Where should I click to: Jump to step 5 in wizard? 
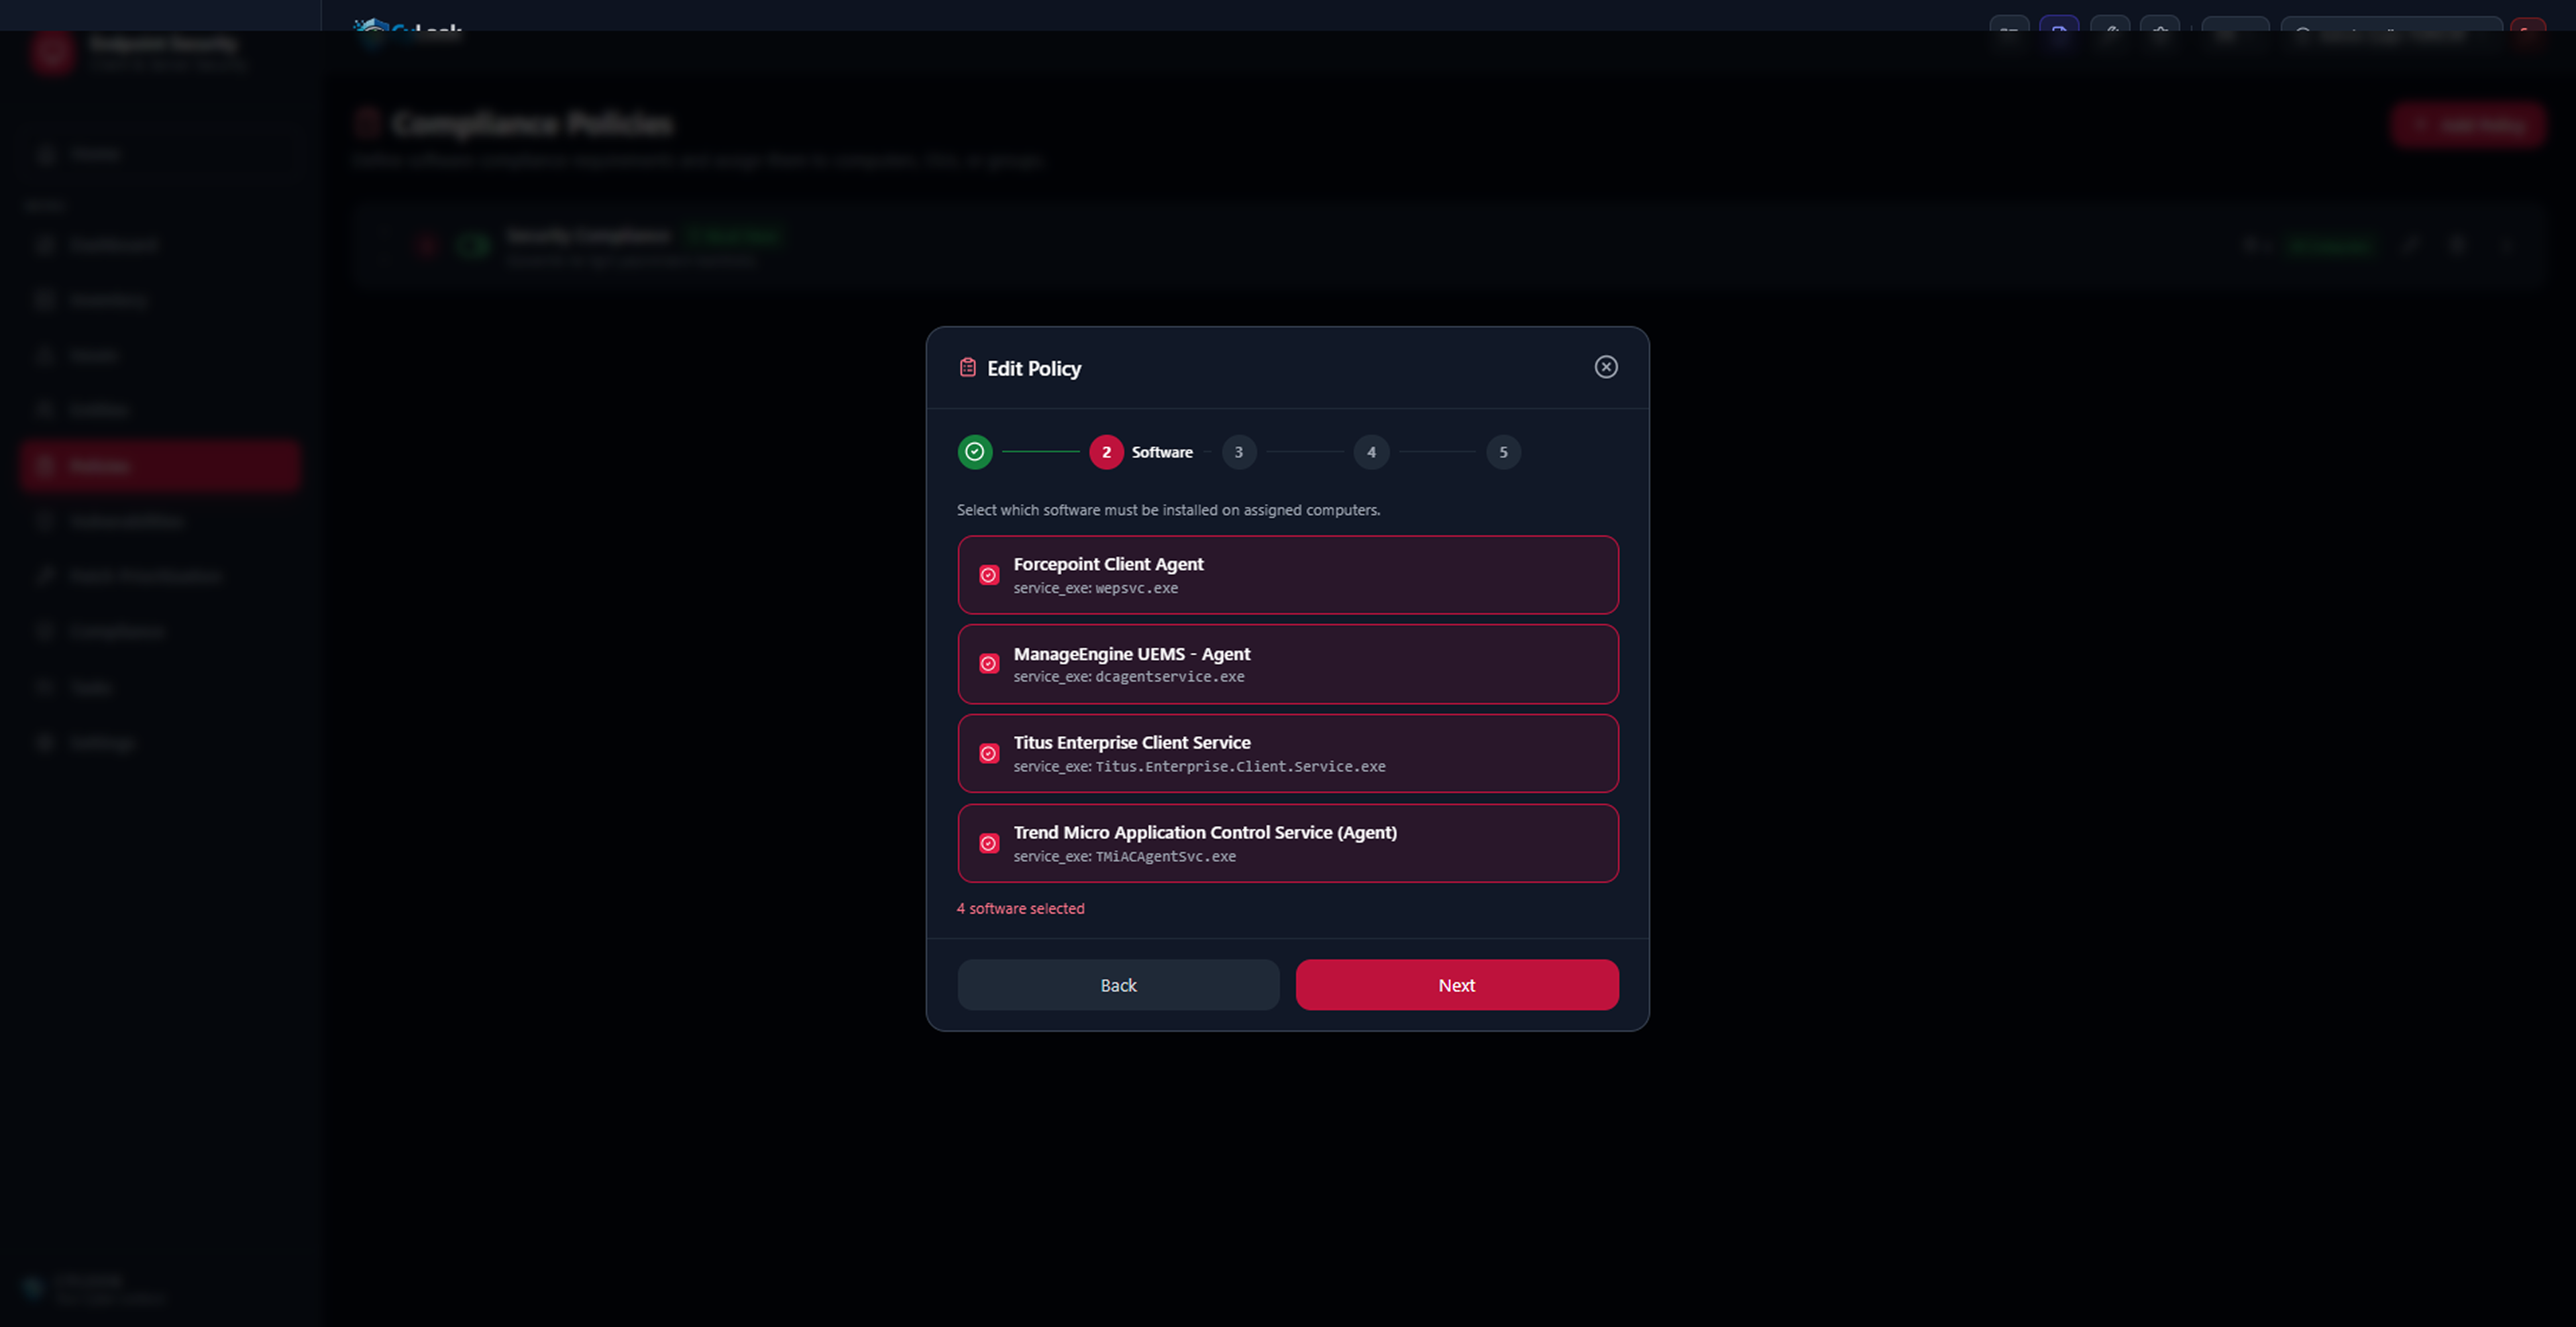coord(1503,452)
